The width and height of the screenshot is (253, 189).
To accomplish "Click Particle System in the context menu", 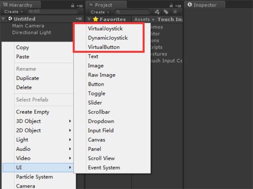I will 35,177.
